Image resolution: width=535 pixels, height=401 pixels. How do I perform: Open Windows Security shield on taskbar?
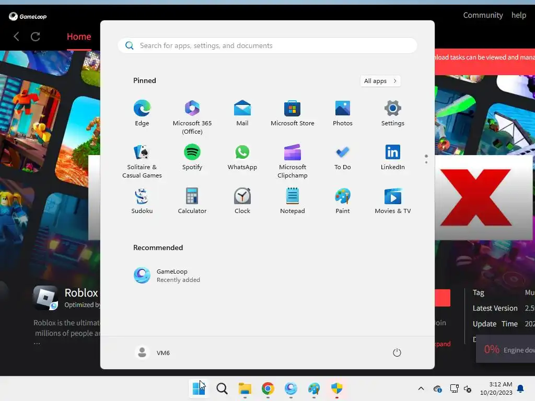337,388
